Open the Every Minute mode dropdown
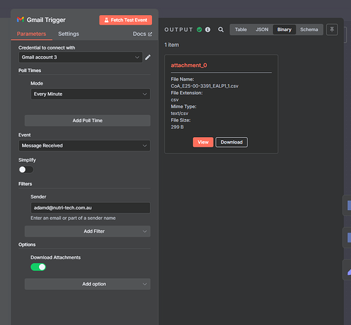 point(90,94)
